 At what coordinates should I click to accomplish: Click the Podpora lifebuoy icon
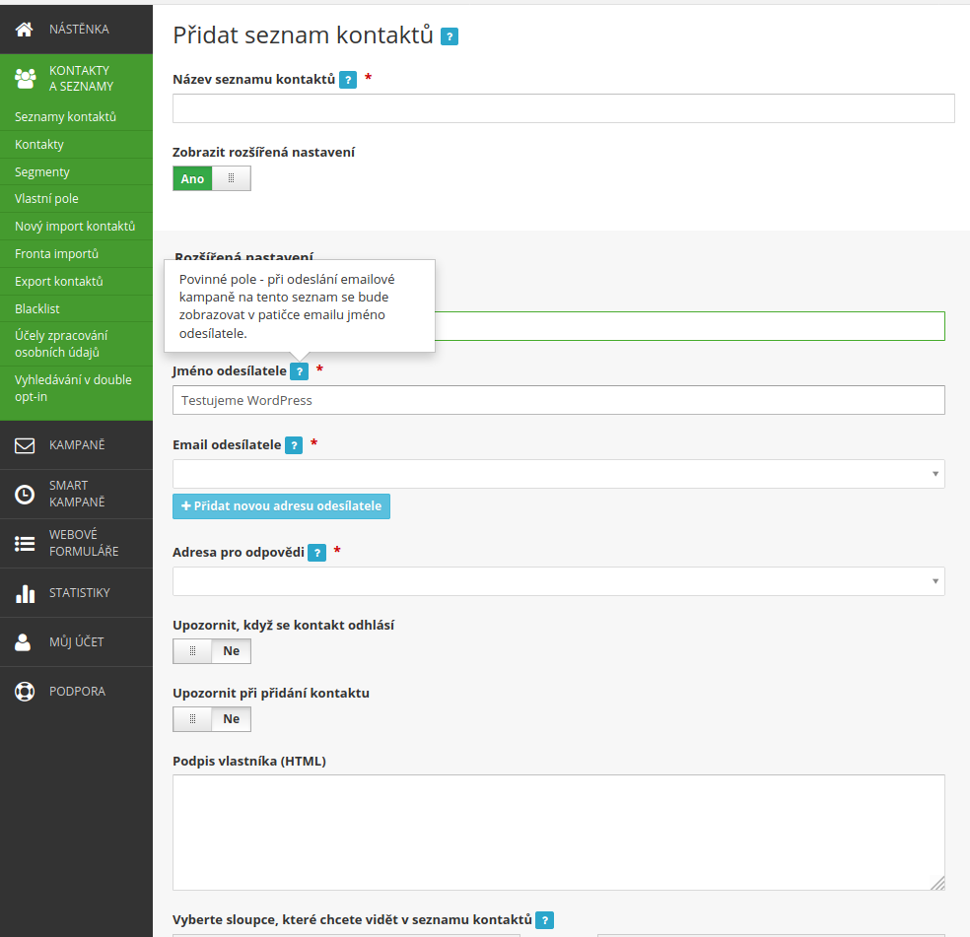point(24,691)
